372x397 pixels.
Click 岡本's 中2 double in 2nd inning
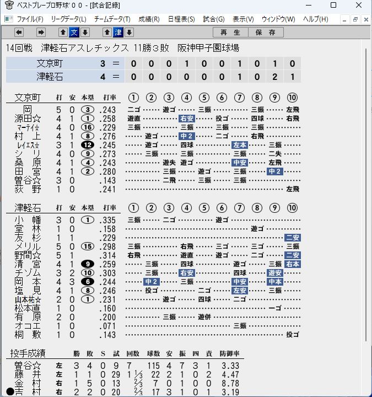[151, 282]
